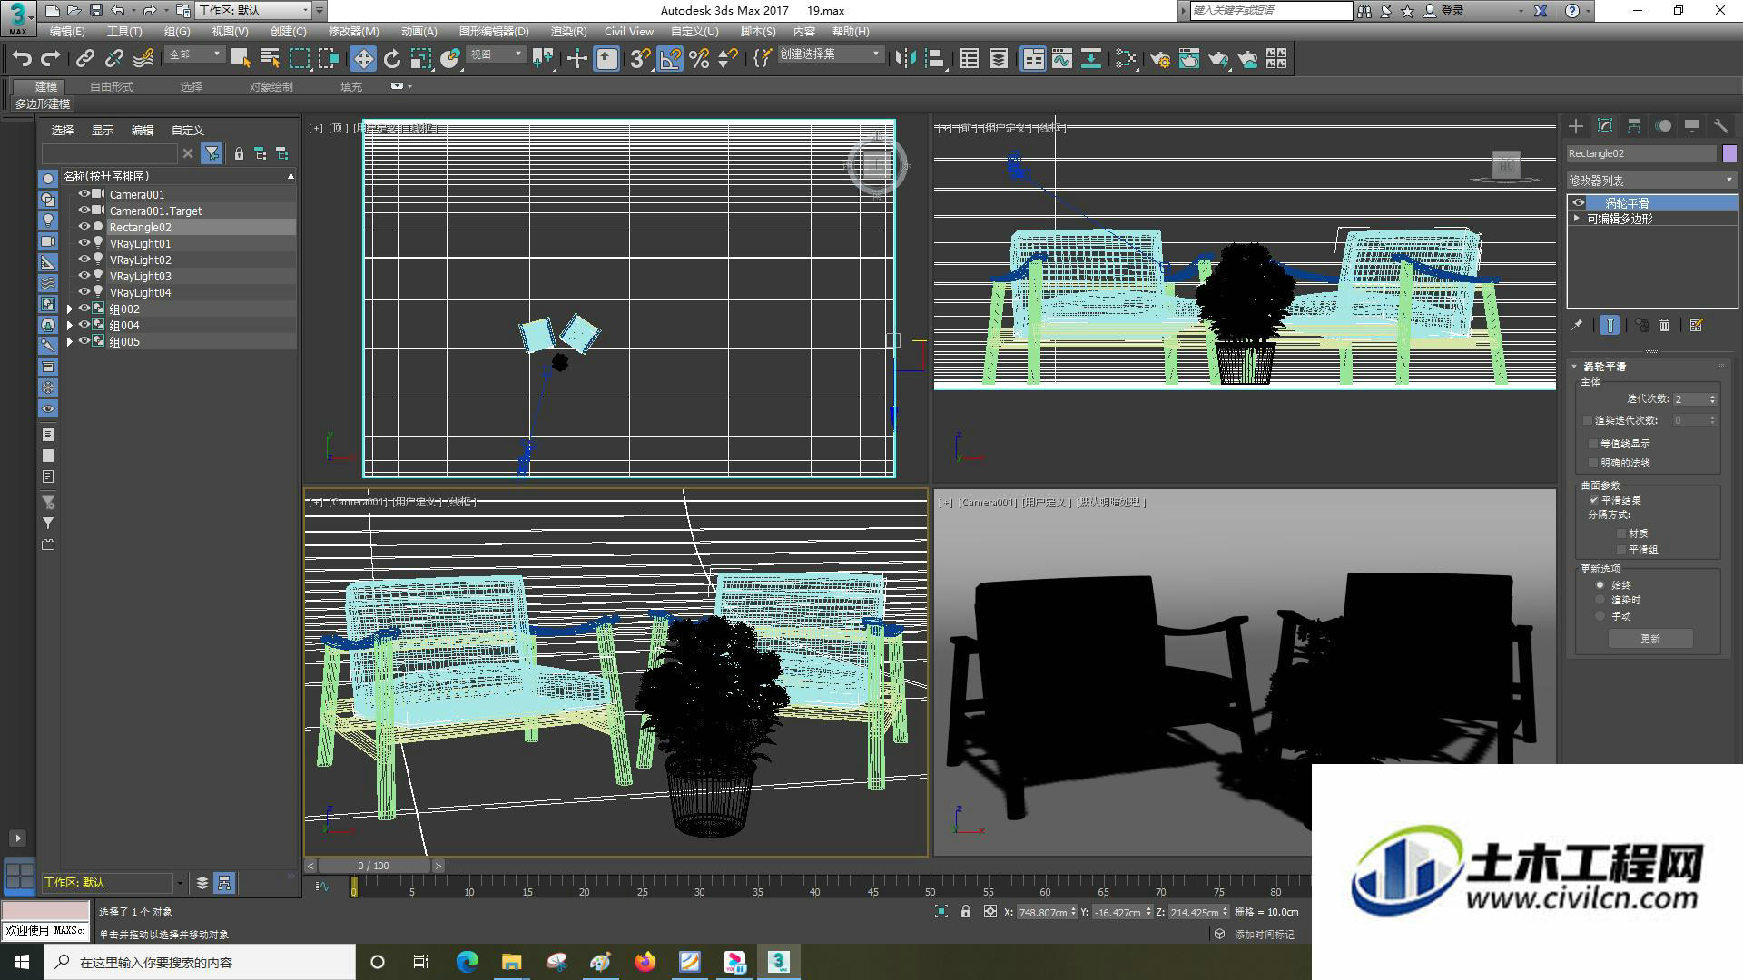Screen dimensions: 1743x980
Task: Select the 渲染时 update radio button
Action: point(1600,600)
